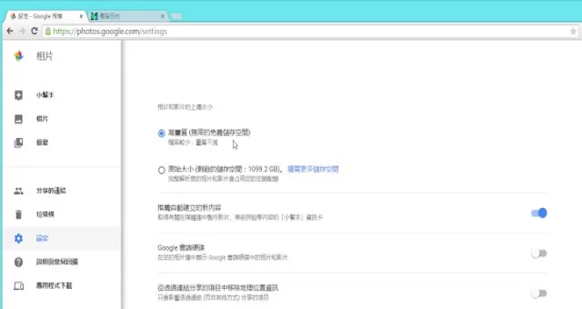Select the 高畫質 high quality radio button
This screenshot has width=582, height=309.
coord(162,133)
